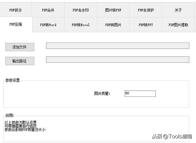The height and width of the screenshot is (143, 196).
Task: Click the 图片质量 input showing 50
Action: click(x=140, y=94)
